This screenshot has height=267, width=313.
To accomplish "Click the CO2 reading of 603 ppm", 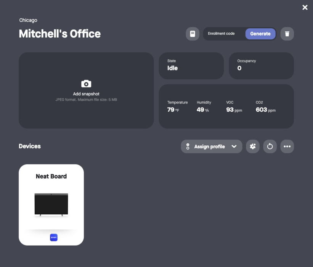I will click(265, 110).
